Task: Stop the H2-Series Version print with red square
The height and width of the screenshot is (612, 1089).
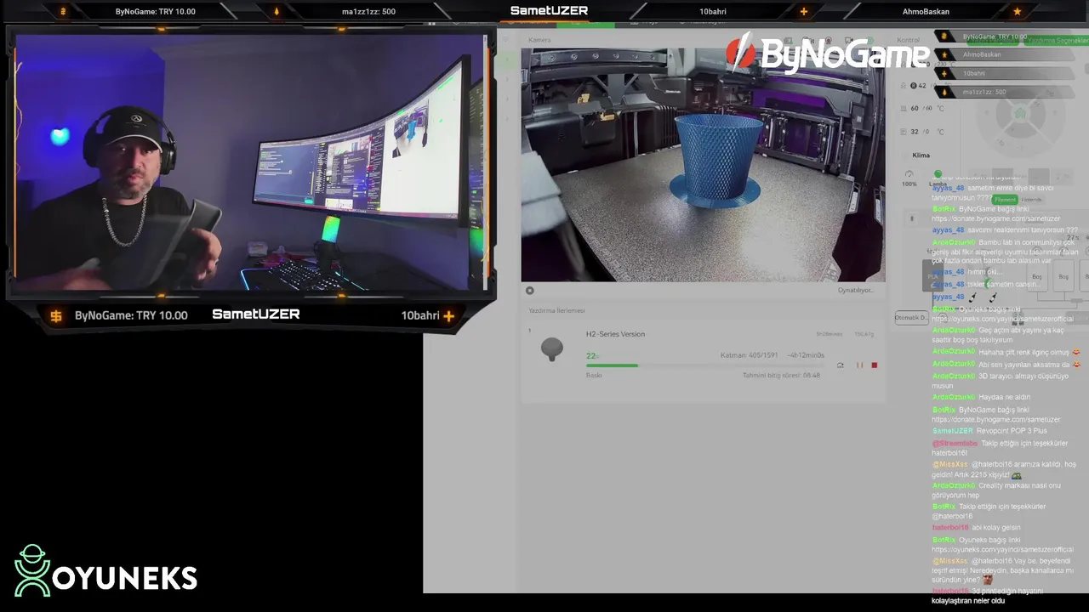Action: pos(874,365)
